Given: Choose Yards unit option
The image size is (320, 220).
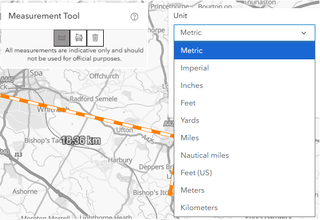Looking at the screenshot, I should point(244,120).
